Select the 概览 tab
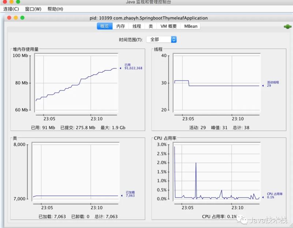293x228 pixels. point(105,26)
